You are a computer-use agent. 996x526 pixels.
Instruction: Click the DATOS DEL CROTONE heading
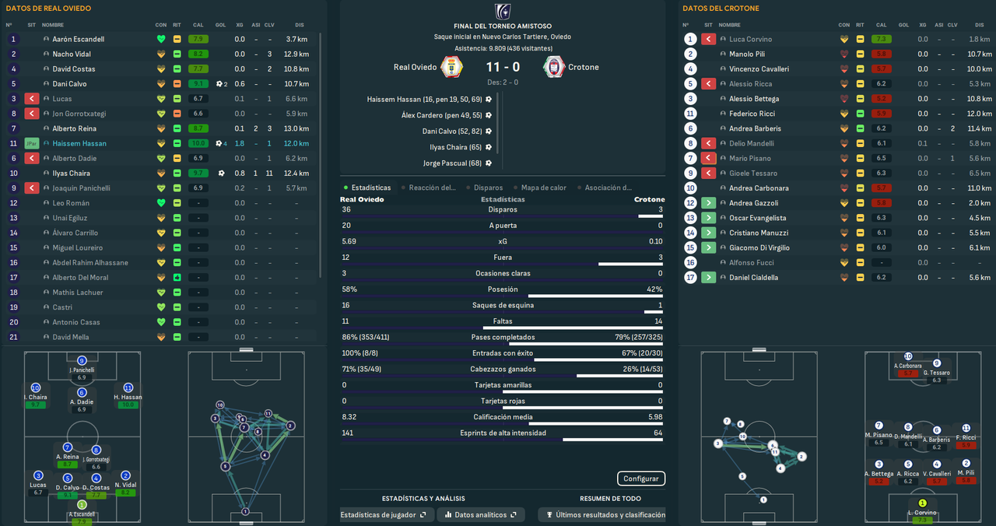721,9
